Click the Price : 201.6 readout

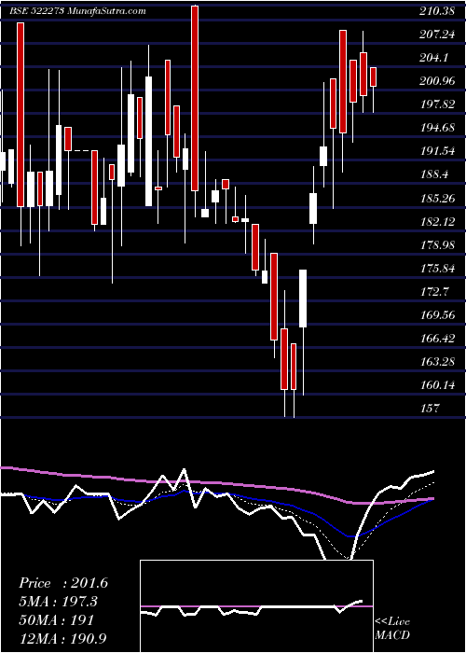(x=63, y=583)
